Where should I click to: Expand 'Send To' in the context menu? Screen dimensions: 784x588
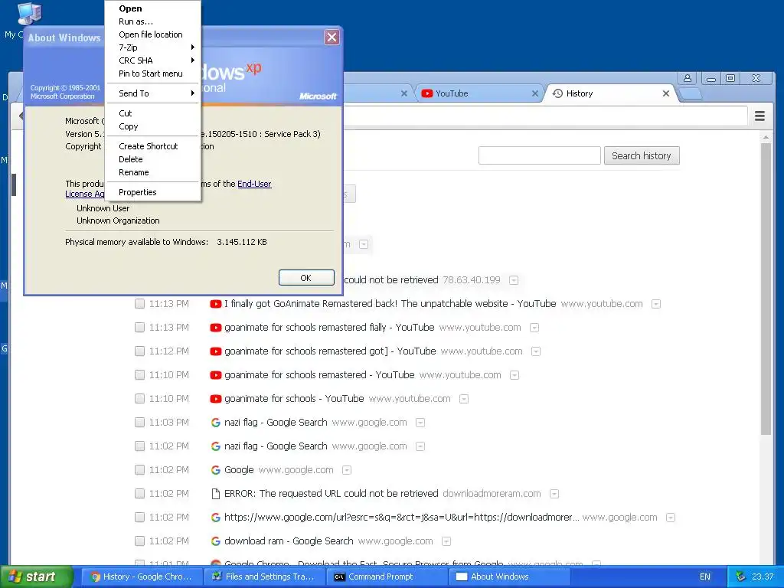(x=153, y=93)
